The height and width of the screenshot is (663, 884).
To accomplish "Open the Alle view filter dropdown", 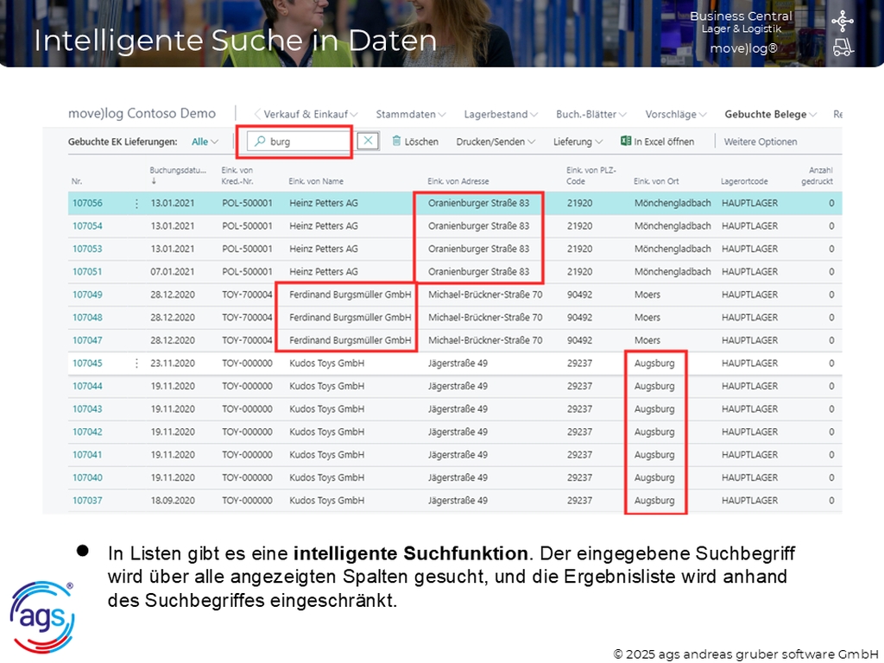I will point(205,142).
